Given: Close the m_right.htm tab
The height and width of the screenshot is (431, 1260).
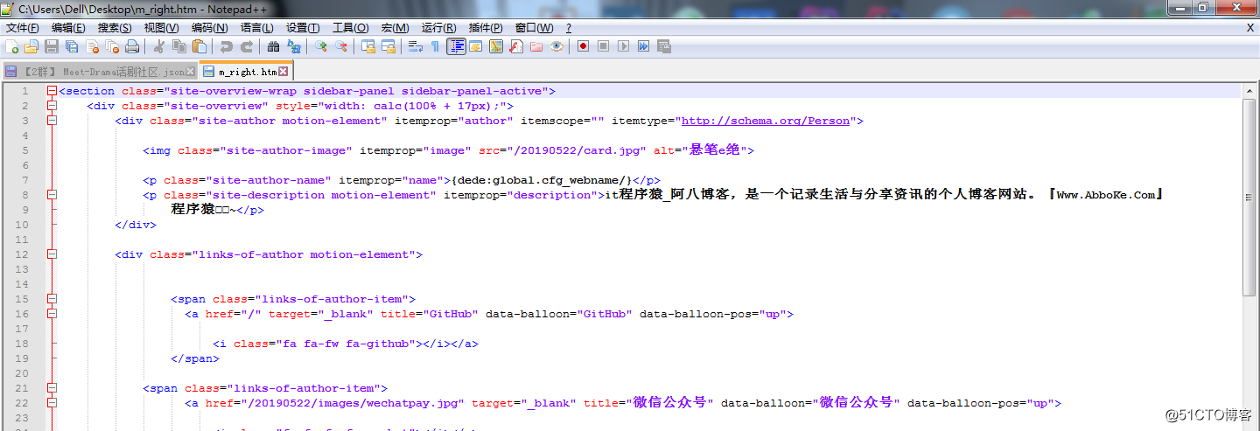Looking at the screenshot, I should click(283, 72).
